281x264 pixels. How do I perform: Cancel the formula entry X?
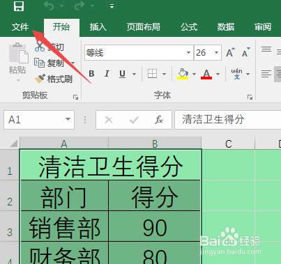point(109,120)
